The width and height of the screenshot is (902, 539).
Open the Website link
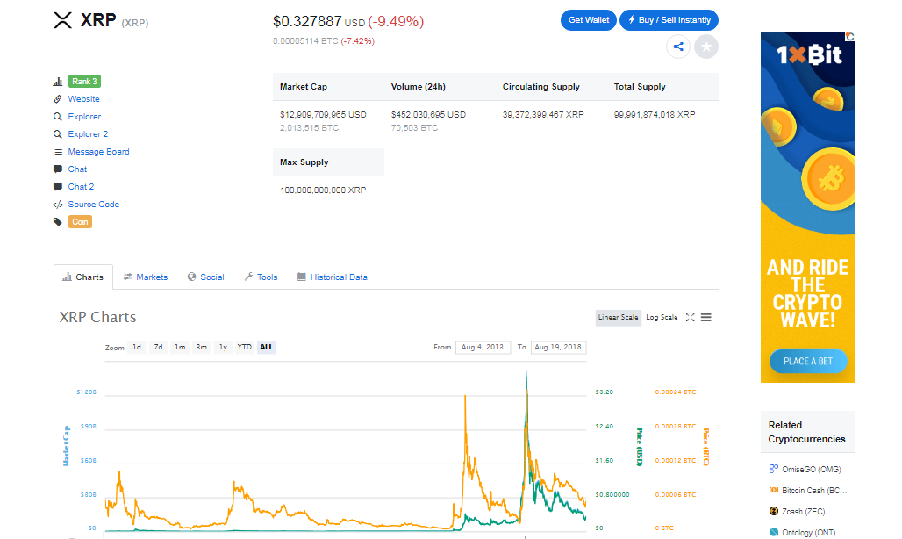[84, 99]
